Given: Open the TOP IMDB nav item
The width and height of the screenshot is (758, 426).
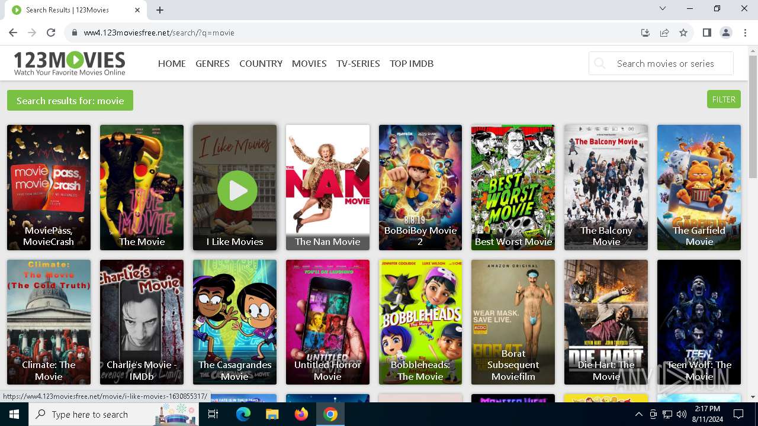Looking at the screenshot, I should [x=412, y=63].
